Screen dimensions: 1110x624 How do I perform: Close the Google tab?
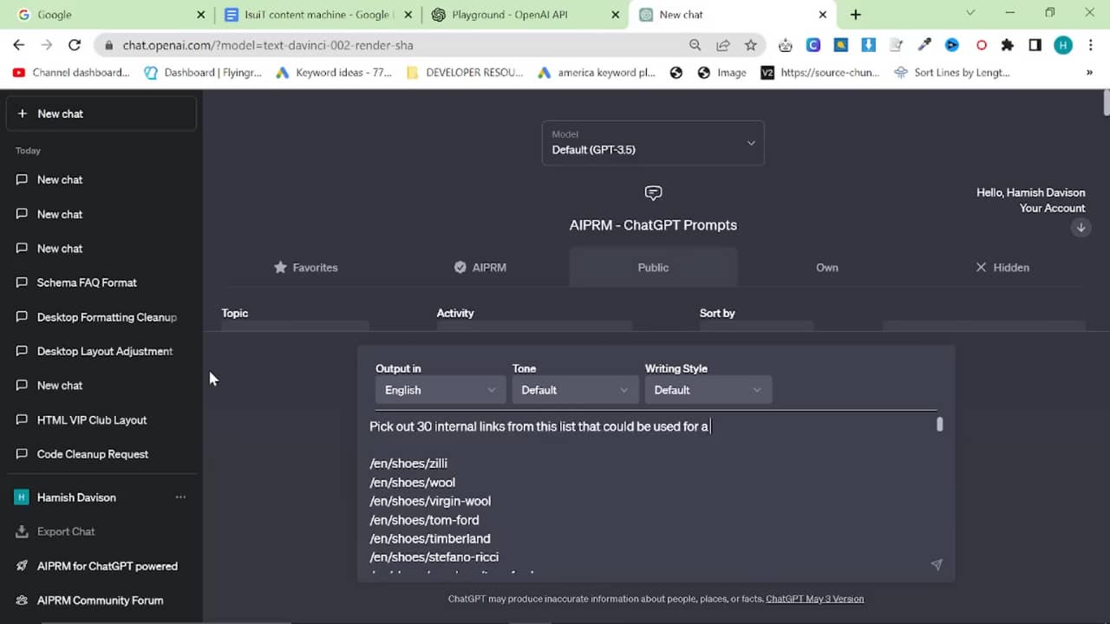[201, 15]
